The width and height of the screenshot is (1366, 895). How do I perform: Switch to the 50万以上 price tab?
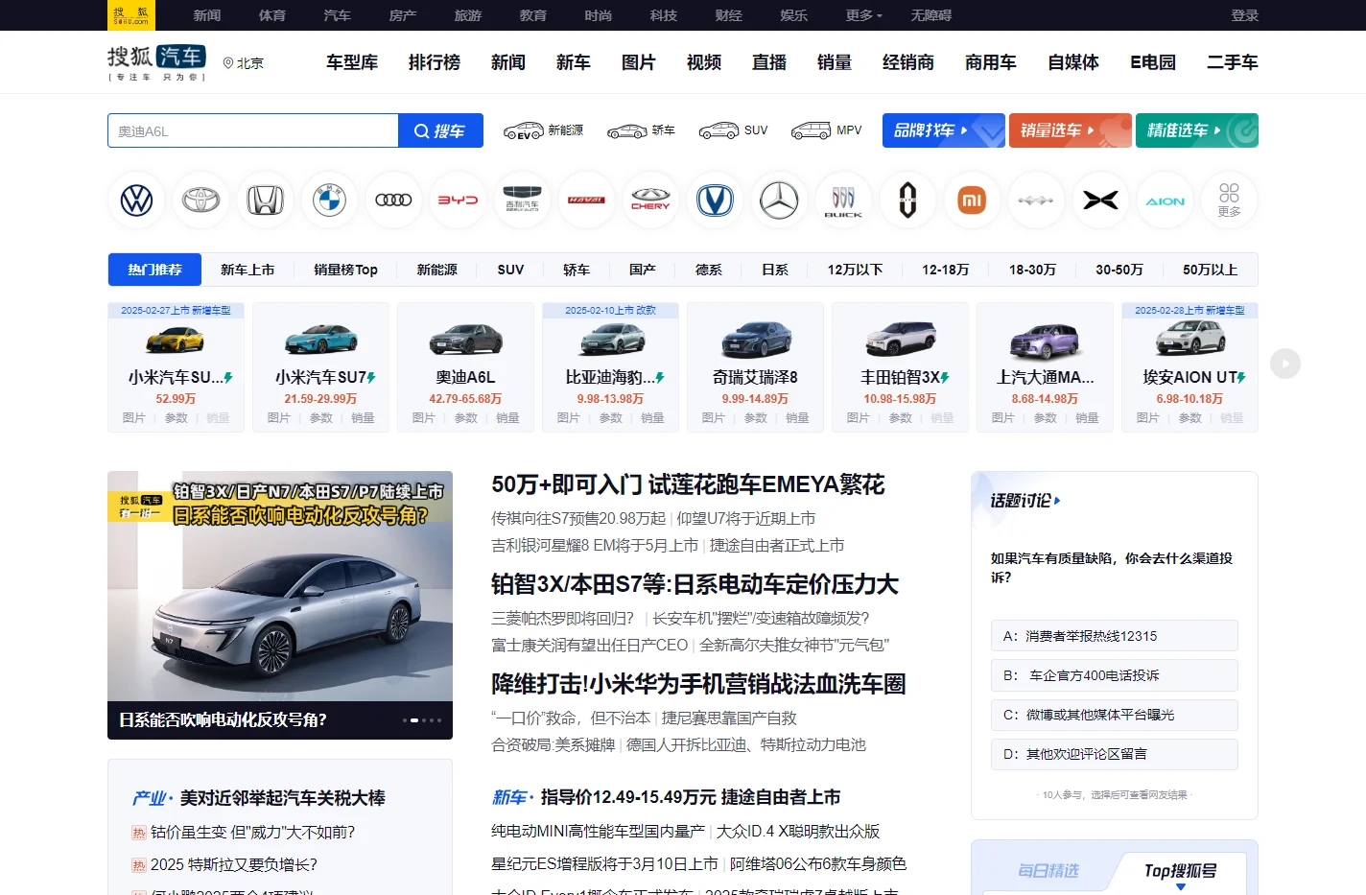(1210, 270)
